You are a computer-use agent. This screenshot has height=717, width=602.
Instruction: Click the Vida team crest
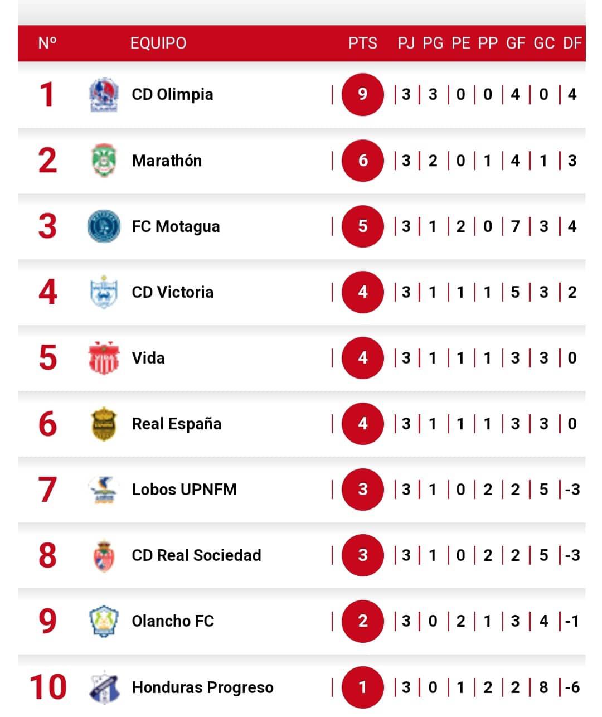click(x=104, y=358)
